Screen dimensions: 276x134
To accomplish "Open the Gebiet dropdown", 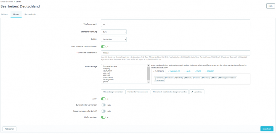I will 114,39.
